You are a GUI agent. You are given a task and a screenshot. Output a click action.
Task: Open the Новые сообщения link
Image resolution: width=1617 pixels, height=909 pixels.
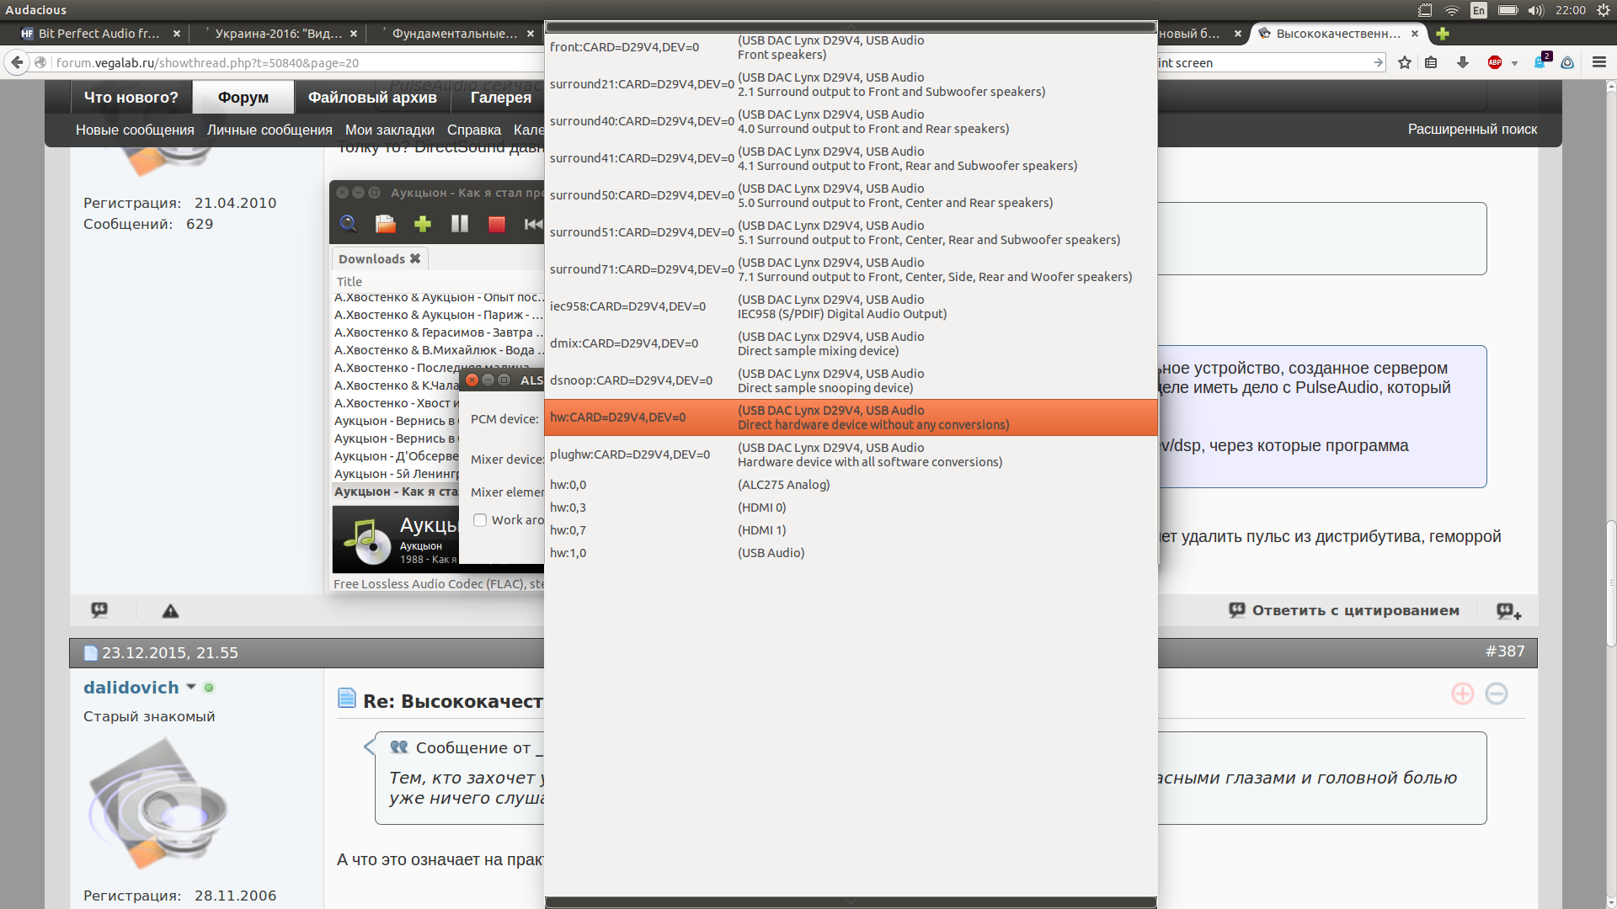[x=135, y=130]
